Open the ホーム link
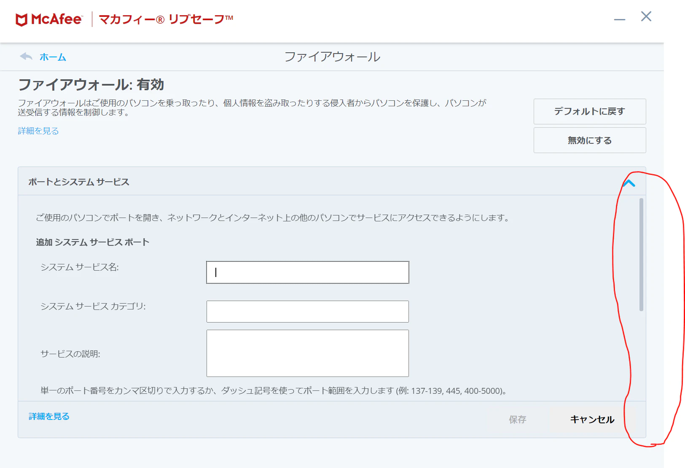This screenshot has width=685, height=468. [53, 57]
